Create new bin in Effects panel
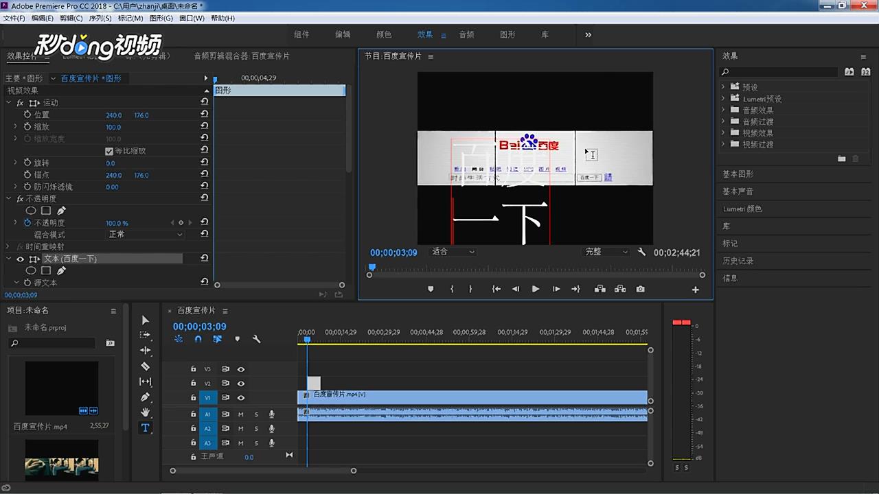This screenshot has width=879, height=494. coord(842,158)
